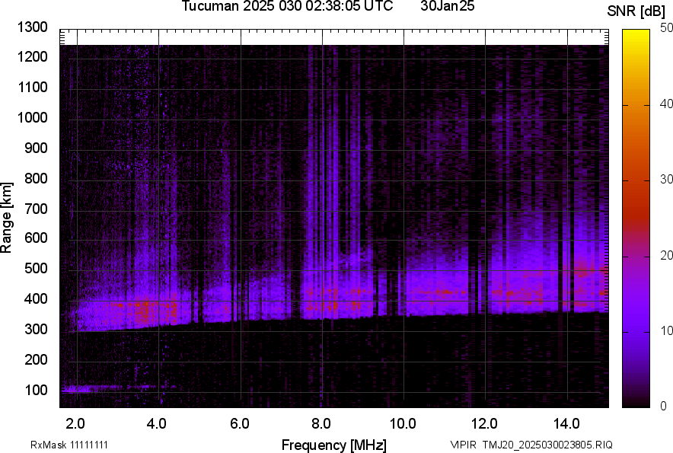Screen dimensions: 673x453
Task: Click the yellow top of the SNR colorbar
Action: 636,34
